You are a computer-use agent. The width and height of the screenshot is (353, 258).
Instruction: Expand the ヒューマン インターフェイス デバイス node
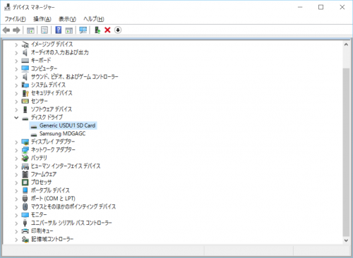pyautogui.click(x=16, y=166)
